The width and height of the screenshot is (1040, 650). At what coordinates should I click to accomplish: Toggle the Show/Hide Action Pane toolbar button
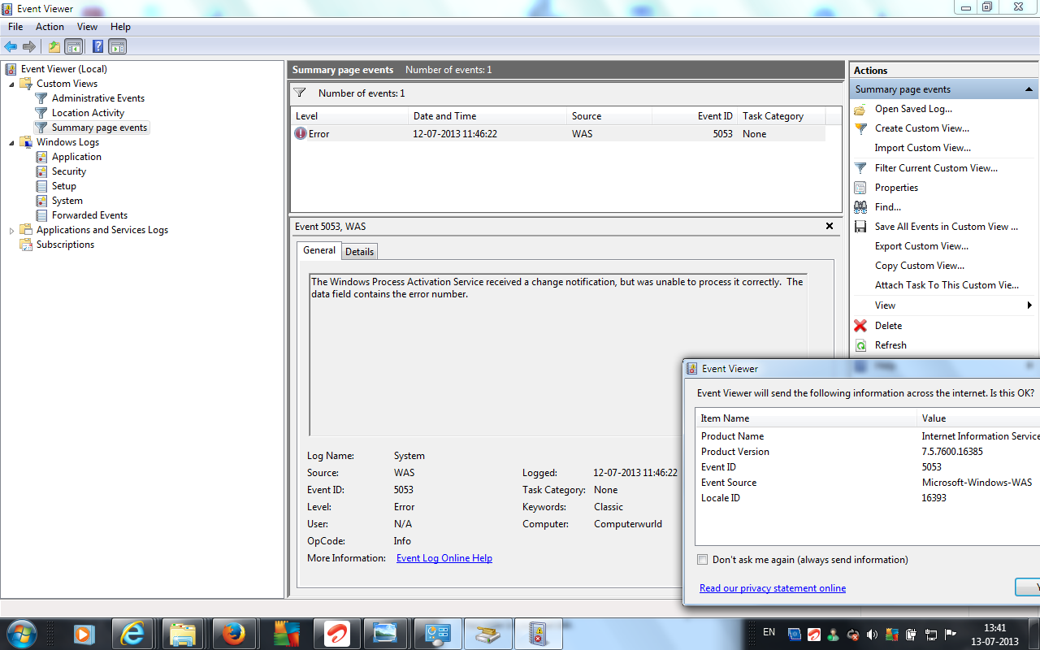tap(117, 46)
